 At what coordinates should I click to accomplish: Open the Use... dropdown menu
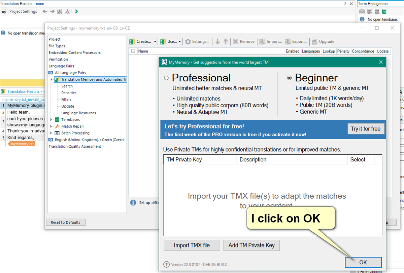pyautogui.click(x=180, y=42)
